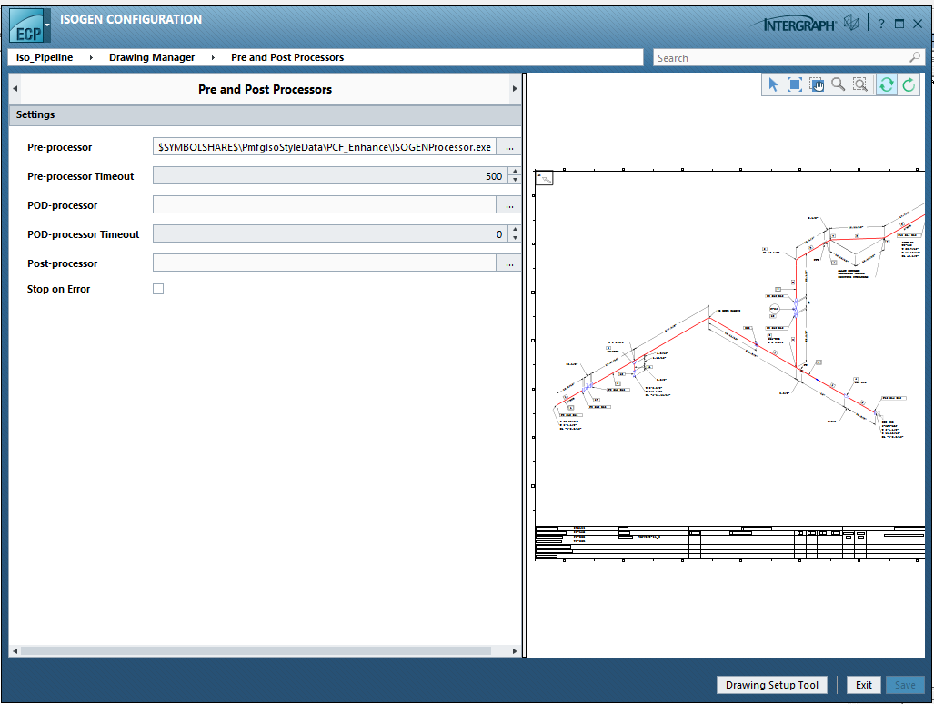Collapse the Settings section header
934x704 pixels.
pyautogui.click(x=265, y=114)
